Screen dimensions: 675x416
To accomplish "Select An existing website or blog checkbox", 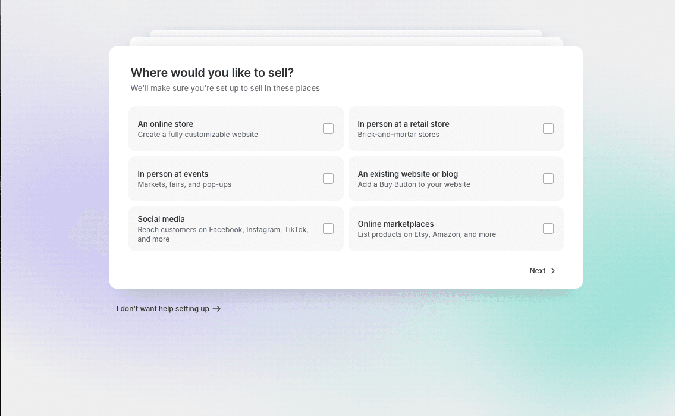I will 548,179.
